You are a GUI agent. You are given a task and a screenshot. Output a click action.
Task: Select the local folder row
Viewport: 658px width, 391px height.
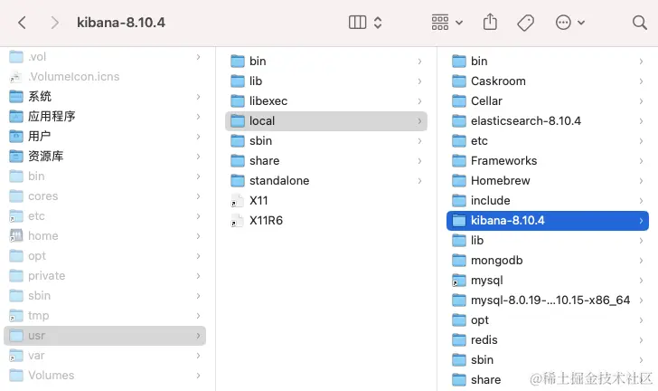326,121
